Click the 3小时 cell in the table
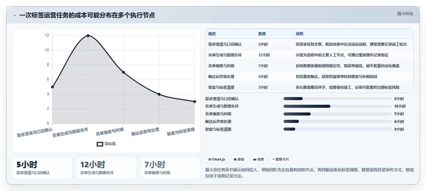Screen dimensions: 426x191 (x=263, y=87)
